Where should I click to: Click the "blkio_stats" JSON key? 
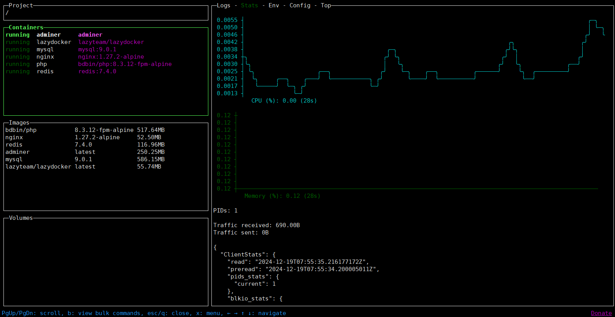click(250, 298)
